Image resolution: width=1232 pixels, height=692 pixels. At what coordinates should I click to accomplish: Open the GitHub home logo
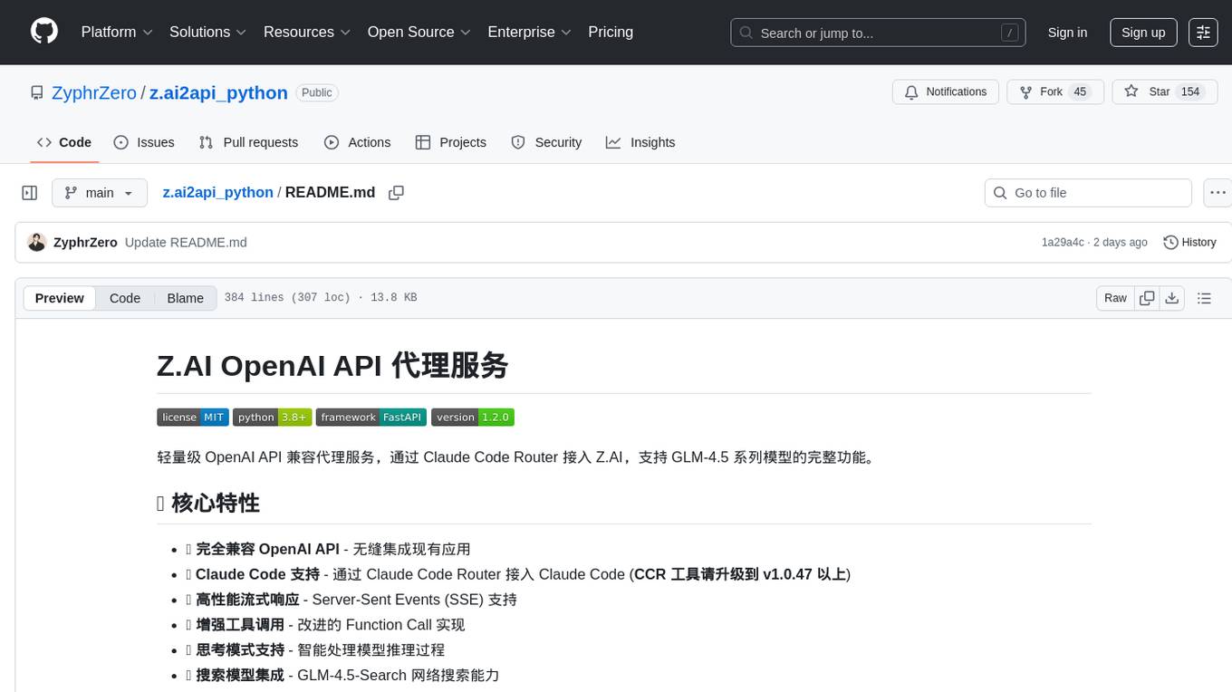click(44, 32)
